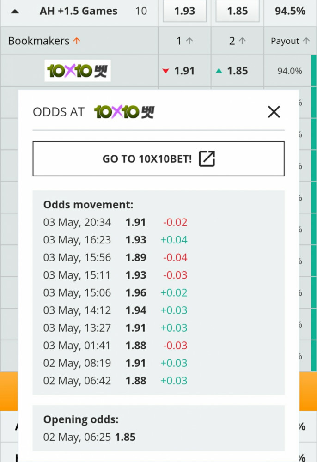This screenshot has width=317, height=462.
Task: Click 10x10bet logo in bookmaker row
Action: coord(78,71)
